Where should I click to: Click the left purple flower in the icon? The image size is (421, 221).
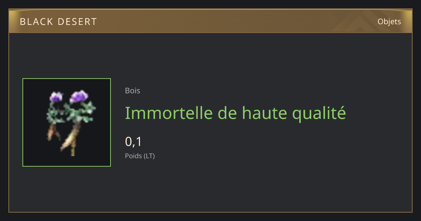[56, 97]
